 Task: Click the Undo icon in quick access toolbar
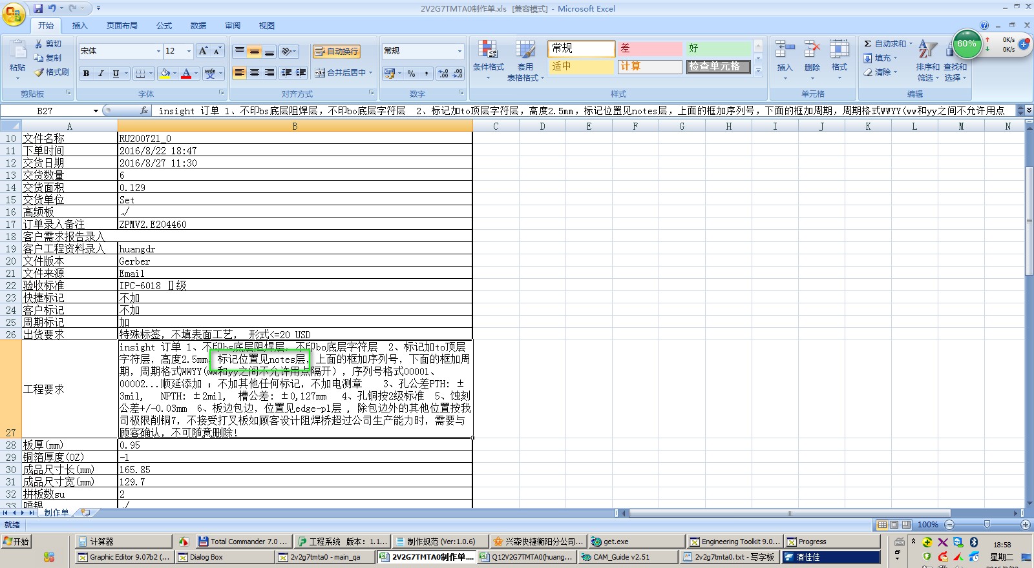point(51,8)
